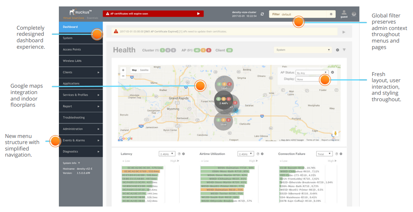The height and width of the screenshot is (212, 413).
Task: Open the guest user profile icon
Action: [x=344, y=14]
